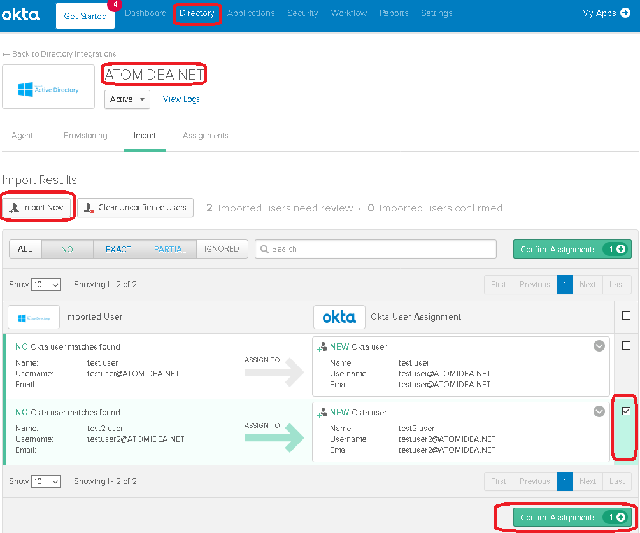Filter results by ALL
Viewport: 640px width, 533px height.
25,249
